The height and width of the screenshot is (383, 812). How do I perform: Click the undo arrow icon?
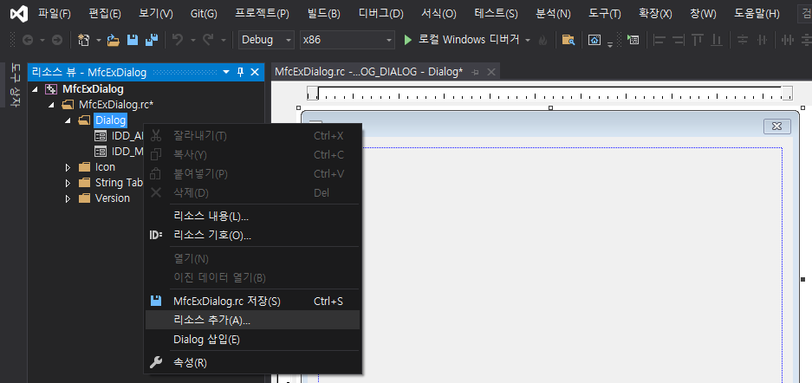coord(178,40)
